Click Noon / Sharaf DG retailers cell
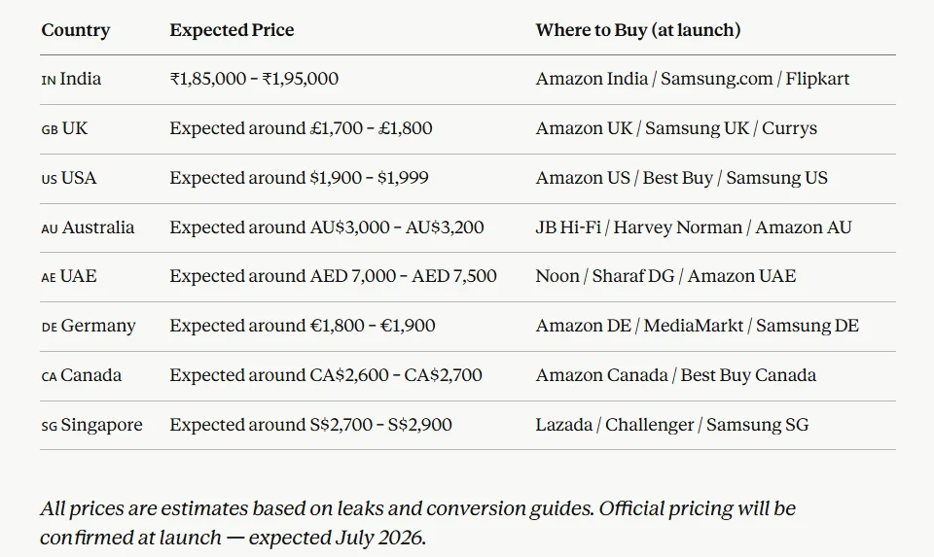The height and width of the screenshot is (557, 934). (x=665, y=276)
